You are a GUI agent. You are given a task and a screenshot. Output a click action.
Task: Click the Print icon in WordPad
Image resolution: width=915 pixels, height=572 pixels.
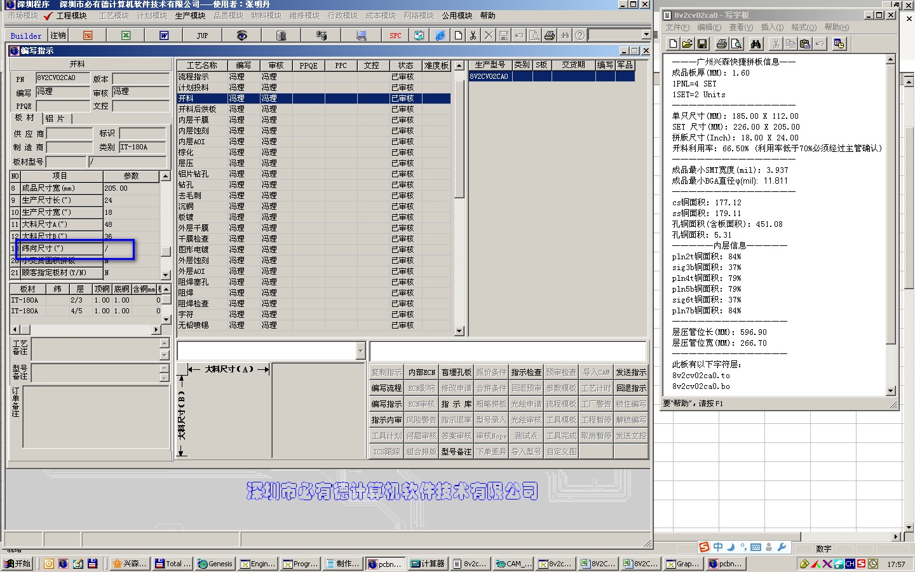(722, 44)
